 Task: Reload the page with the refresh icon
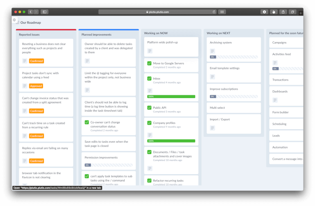[x=214, y=12]
